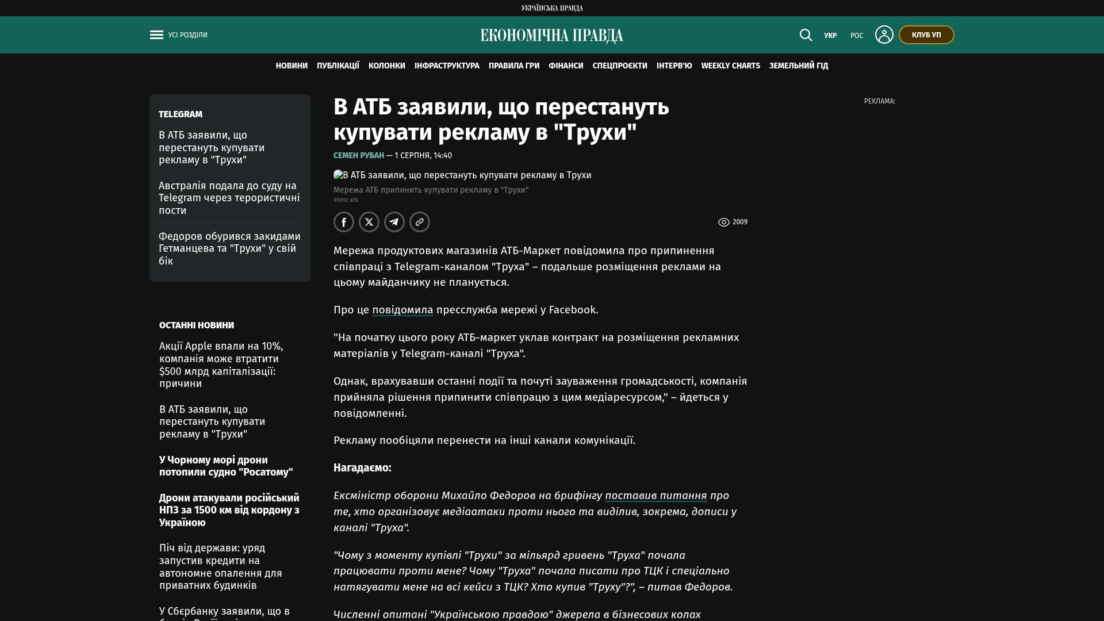This screenshot has width=1104, height=621.
Task: Click the search magnifier icon
Action: [x=806, y=35]
